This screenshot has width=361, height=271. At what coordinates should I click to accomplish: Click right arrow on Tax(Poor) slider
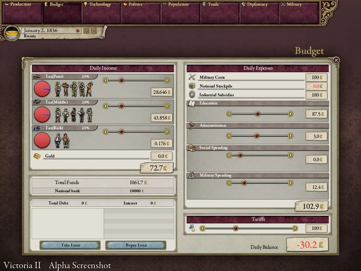pyautogui.click(x=167, y=80)
